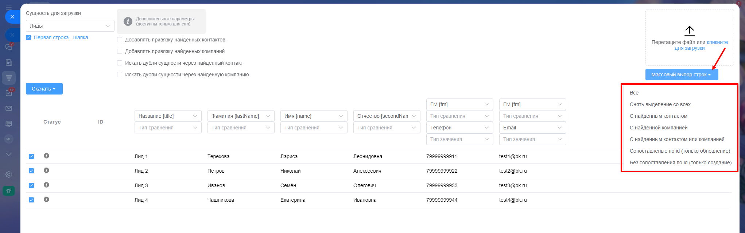Open the 'Email' type dropdown
The image size is (745, 233).
[533, 128]
